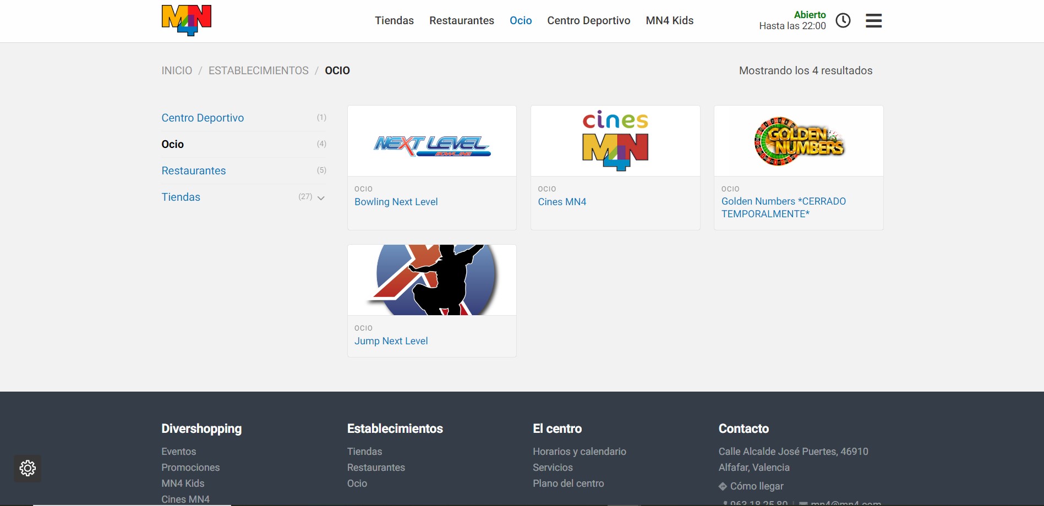Expand the Tiendas category chevron
The height and width of the screenshot is (506, 1044).
(321, 197)
